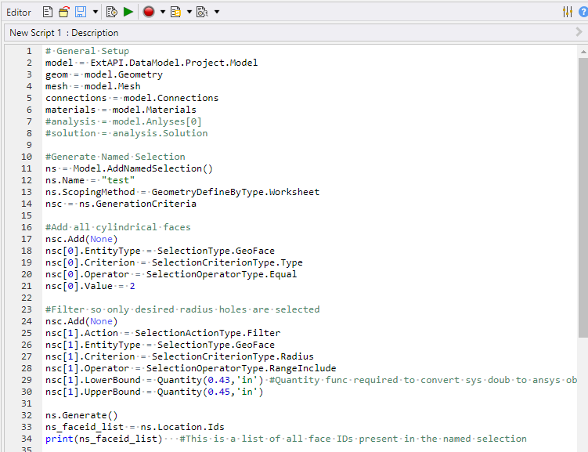Click line 'nsc[0].Value = 2'

click(x=90, y=286)
